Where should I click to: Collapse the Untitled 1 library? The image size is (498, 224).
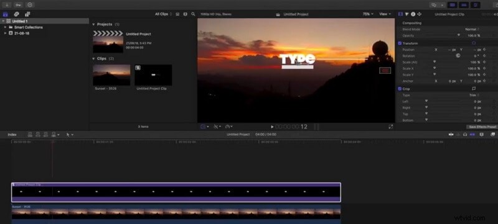click(3, 21)
